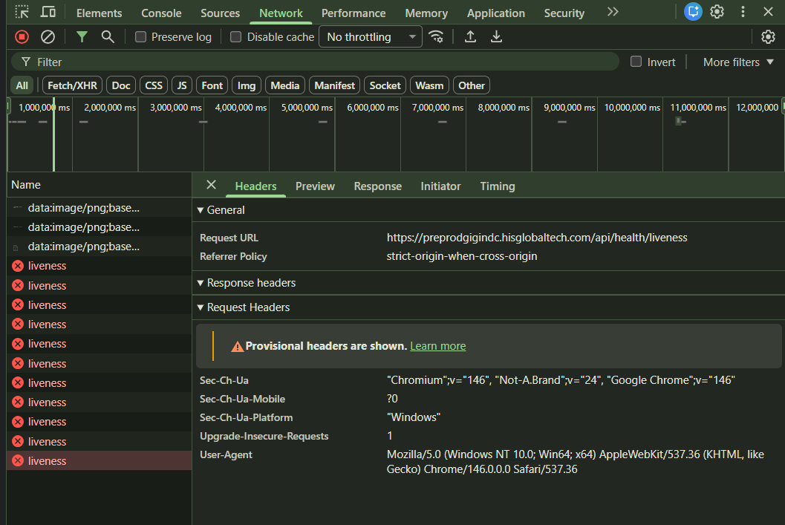Toggle the device toolbar icon

point(48,12)
